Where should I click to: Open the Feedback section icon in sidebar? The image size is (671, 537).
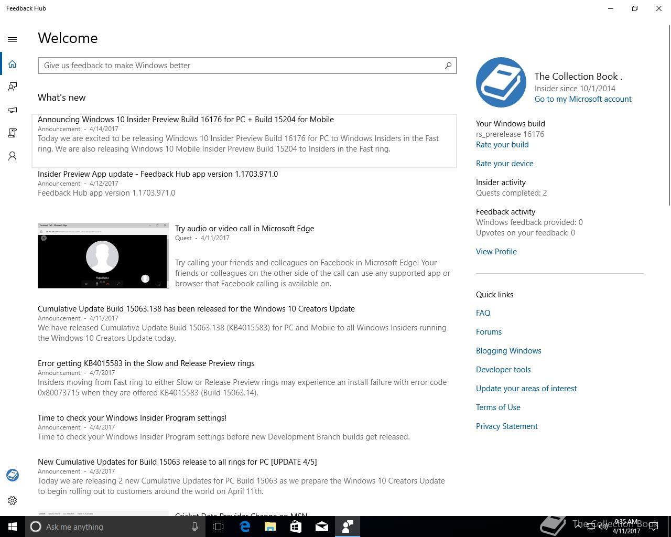point(13,87)
